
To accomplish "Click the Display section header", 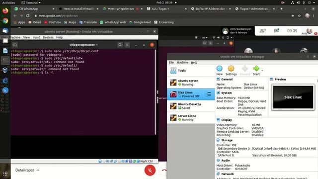I will tap(227, 120).
